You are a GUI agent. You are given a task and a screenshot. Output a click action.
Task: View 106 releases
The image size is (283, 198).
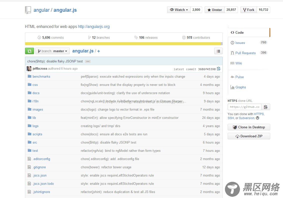coord(146,37)
